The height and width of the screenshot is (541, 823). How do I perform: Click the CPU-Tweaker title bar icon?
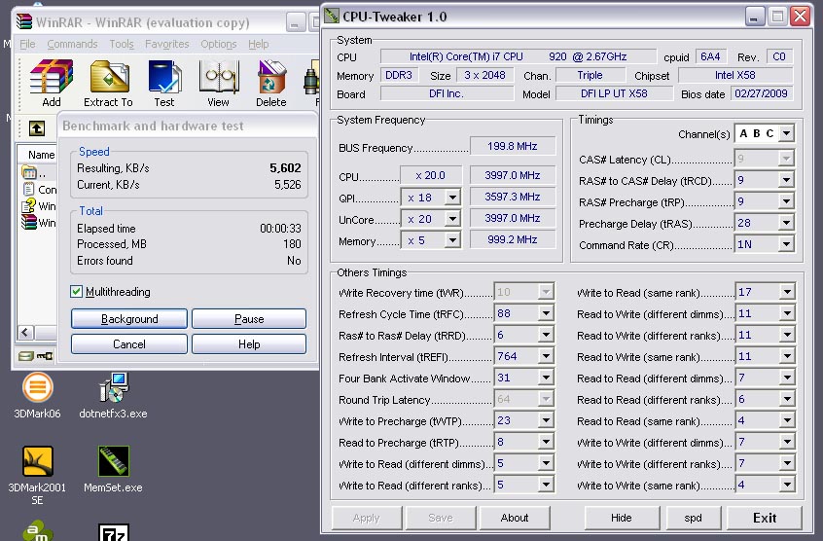point(332,16)
